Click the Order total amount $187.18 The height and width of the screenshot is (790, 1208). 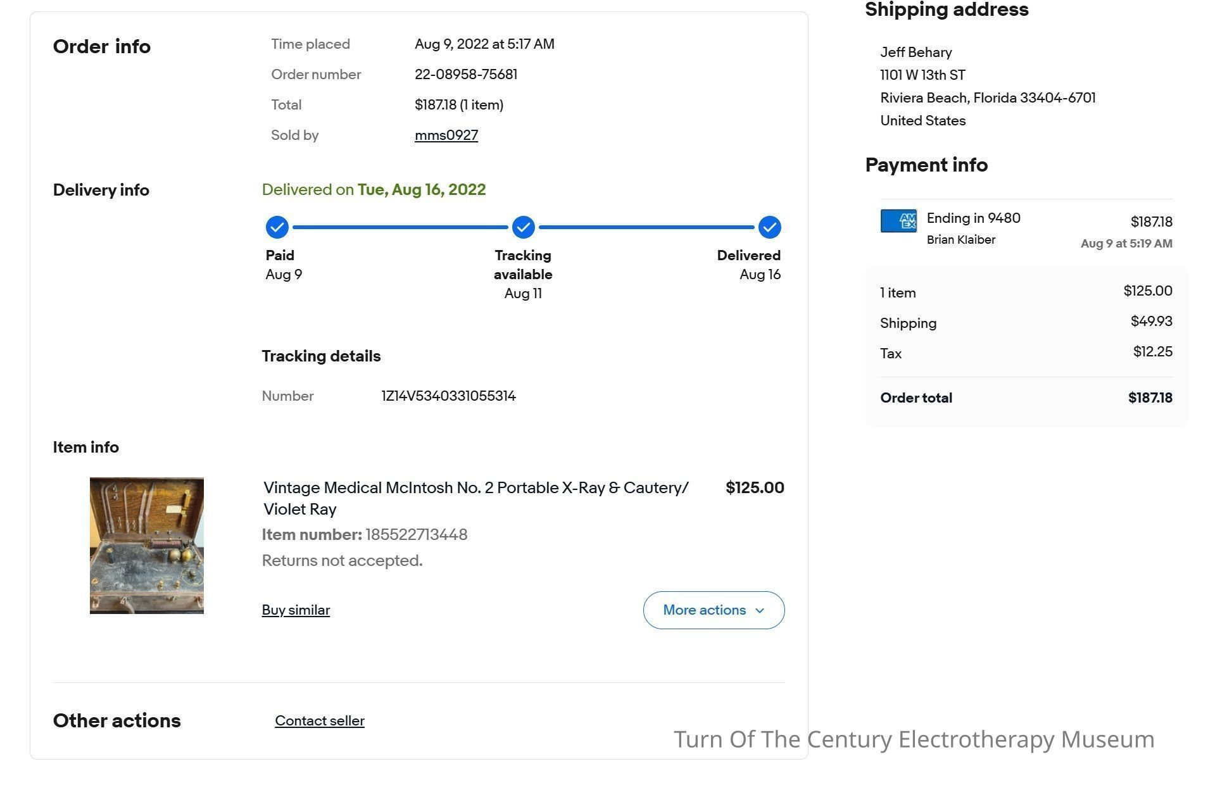click(x=1150, y=398)
